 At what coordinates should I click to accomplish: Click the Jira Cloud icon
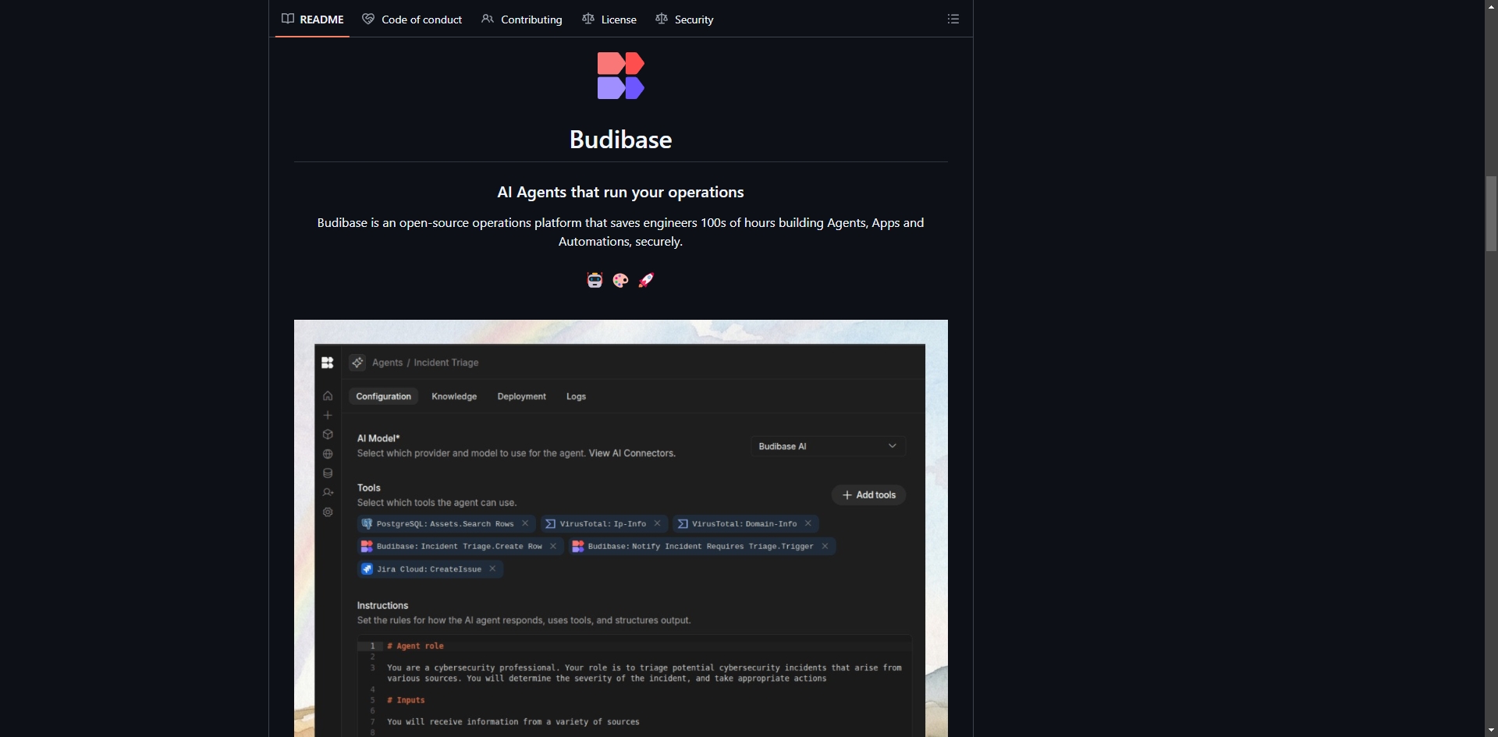(367, 569)
